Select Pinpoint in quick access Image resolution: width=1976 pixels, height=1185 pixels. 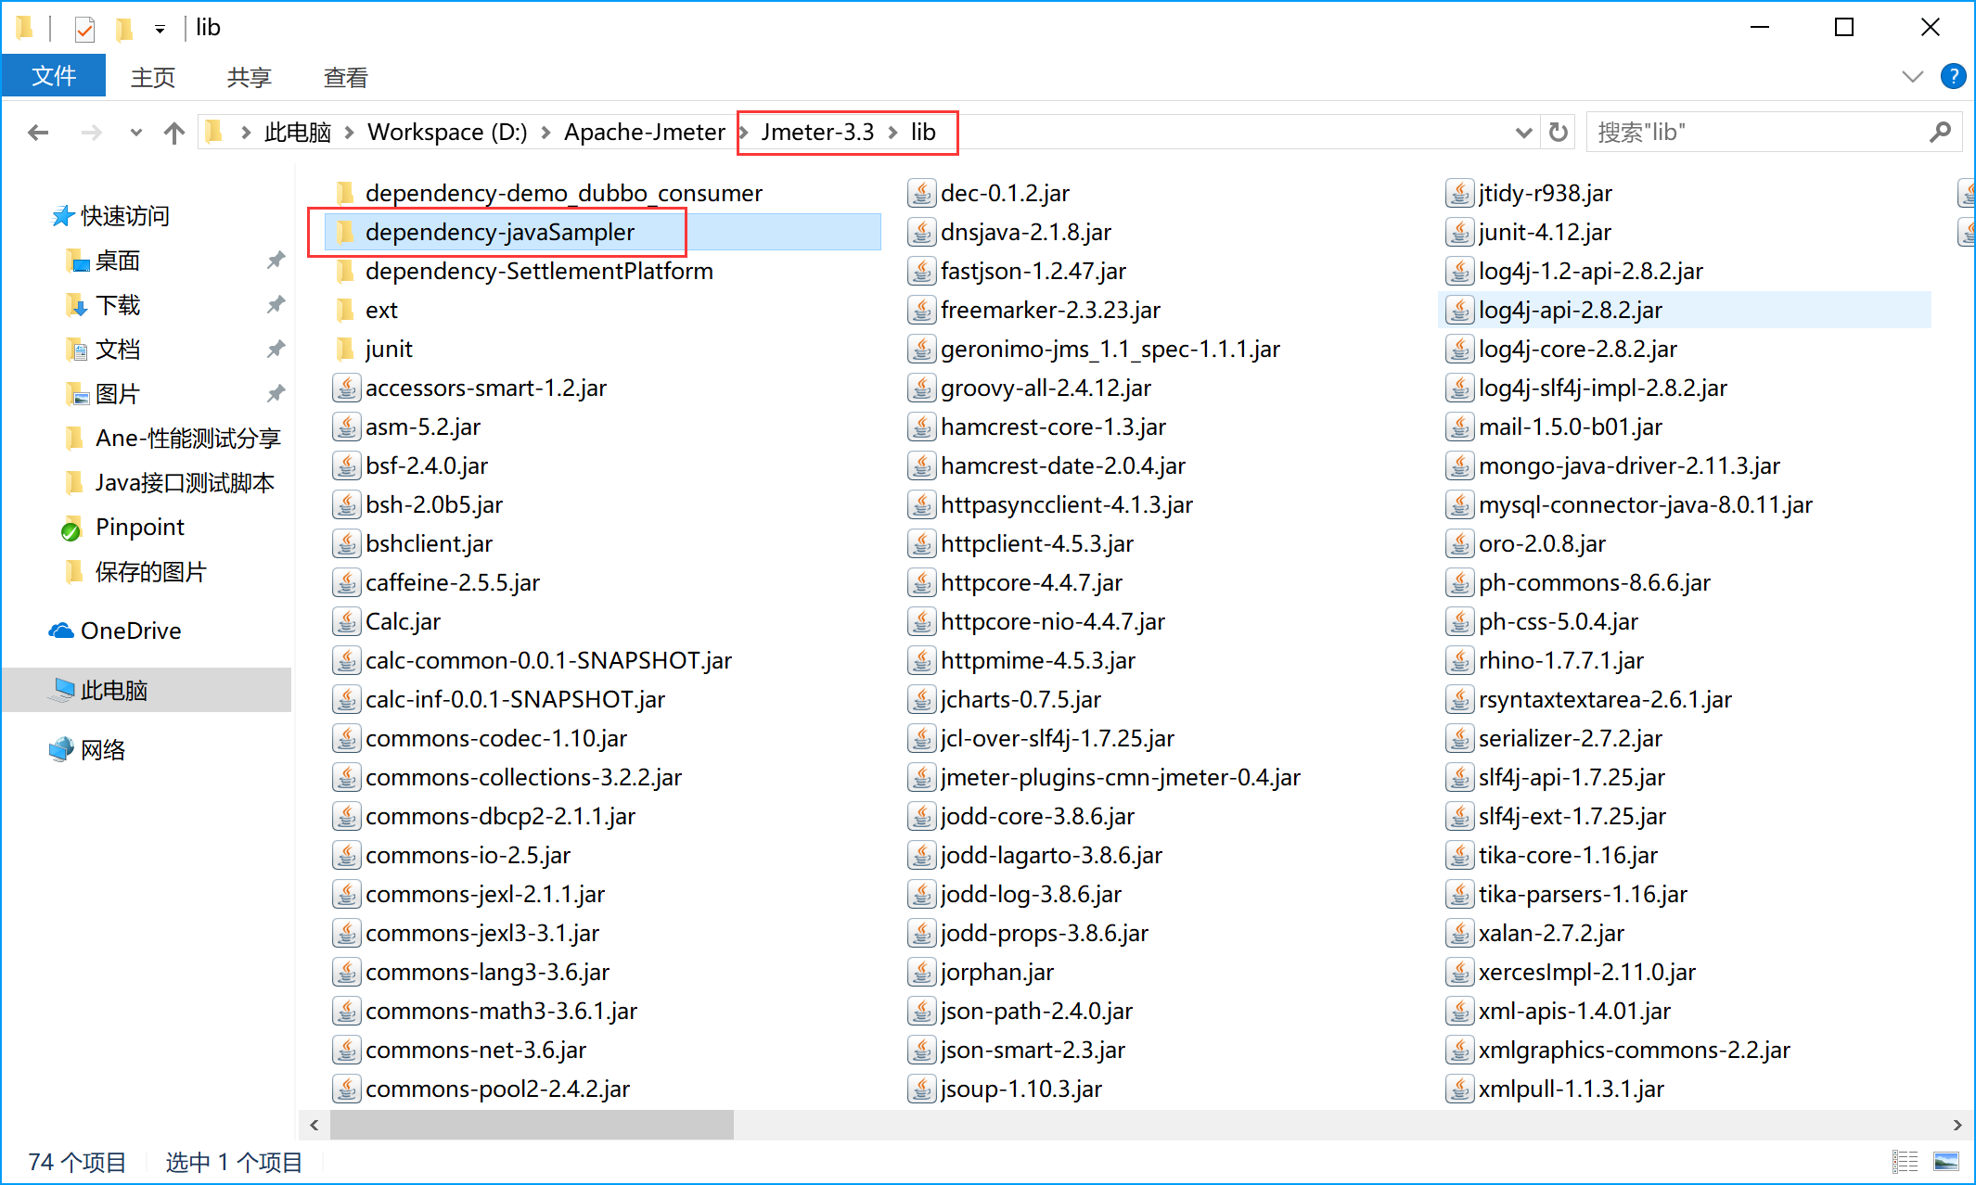pos(139,527)
